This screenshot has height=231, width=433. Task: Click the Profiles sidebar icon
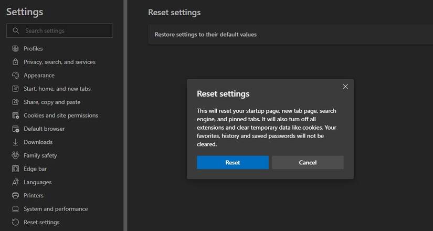point(15,49)
